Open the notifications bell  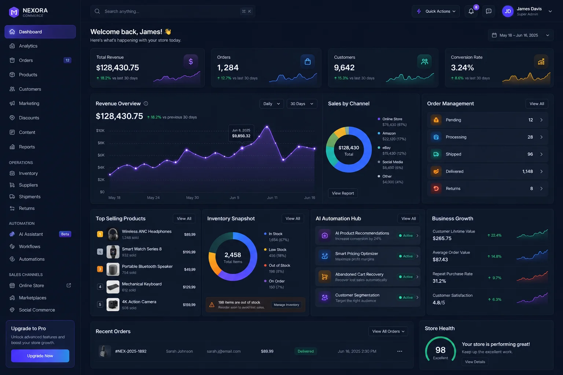click(471, 11)
